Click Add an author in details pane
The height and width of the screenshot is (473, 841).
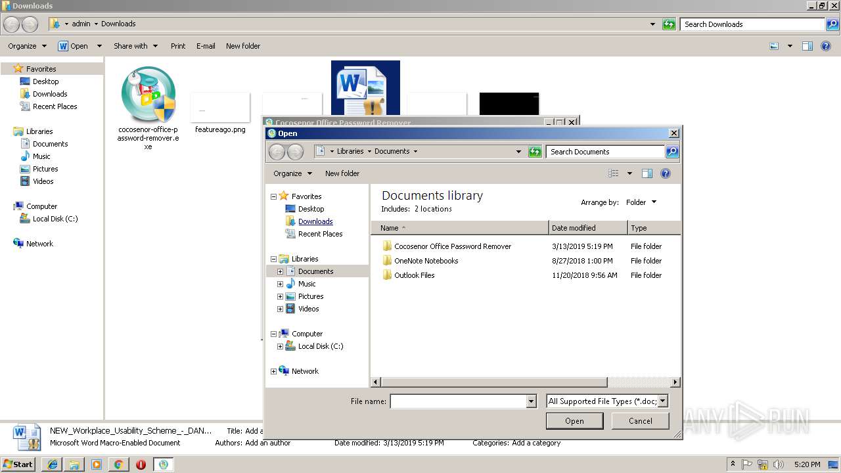coord(267,443)
